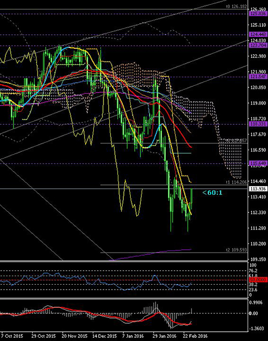This screenshot has height=341, width=268.
Task: Click the 111.280 price axis label
Action: [x=258, y=228]
